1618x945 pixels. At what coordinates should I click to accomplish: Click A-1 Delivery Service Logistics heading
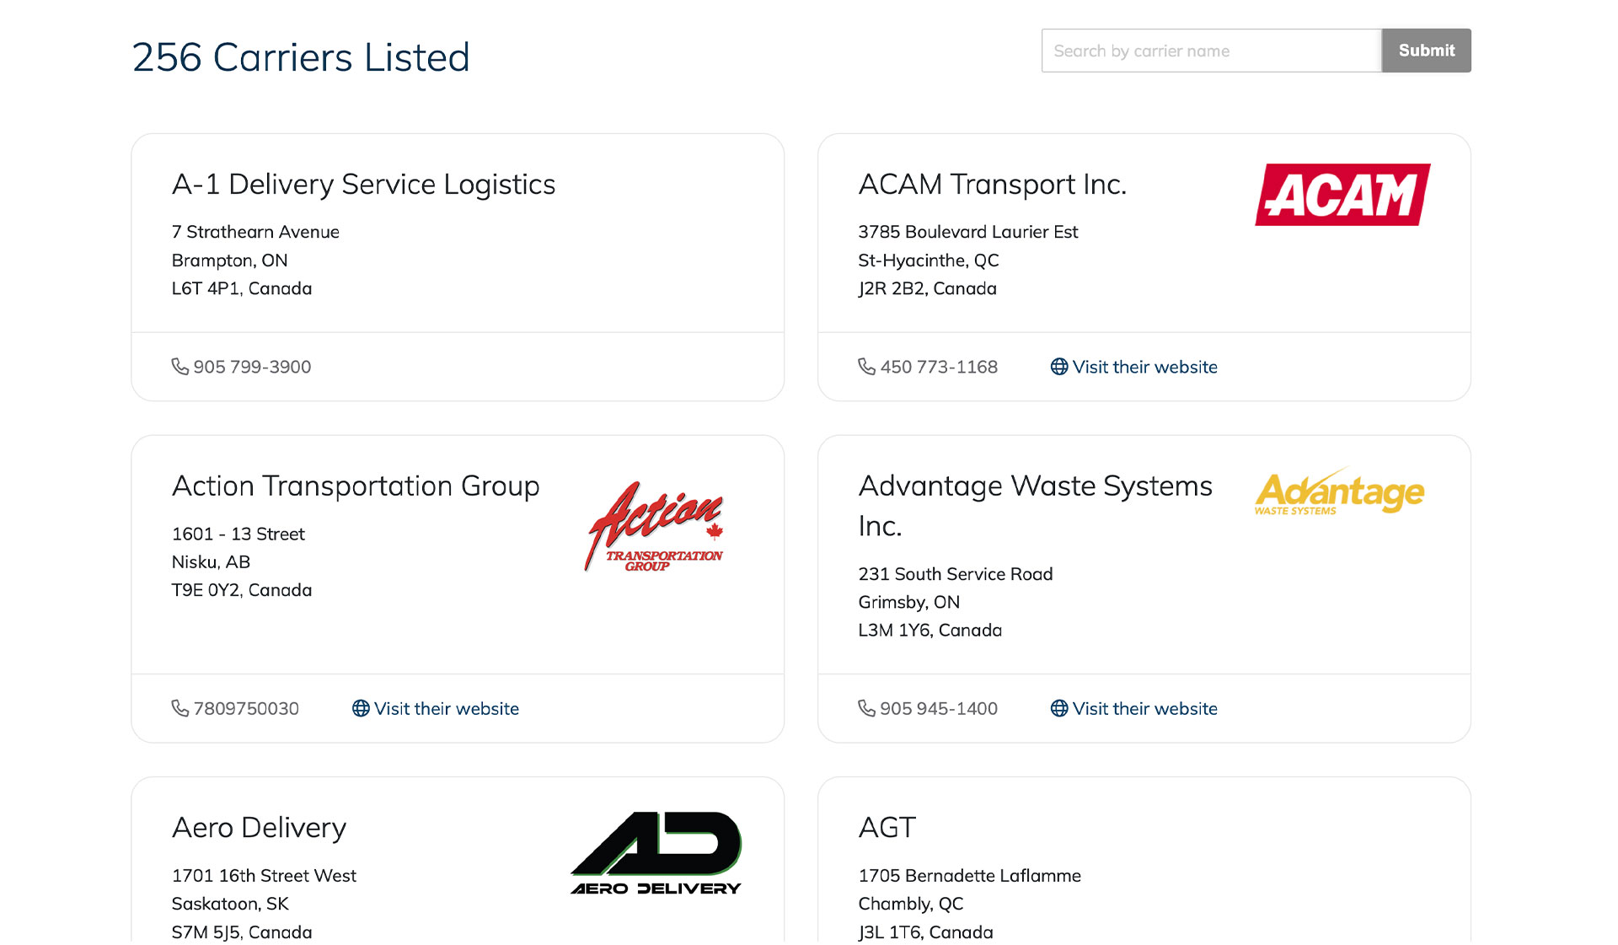tap(363, 184)
